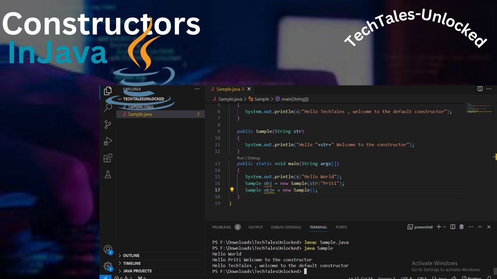Switch to the PROBLEMS panel tab
The width and height of the screenshot is (497, 279).
[221, 227]
